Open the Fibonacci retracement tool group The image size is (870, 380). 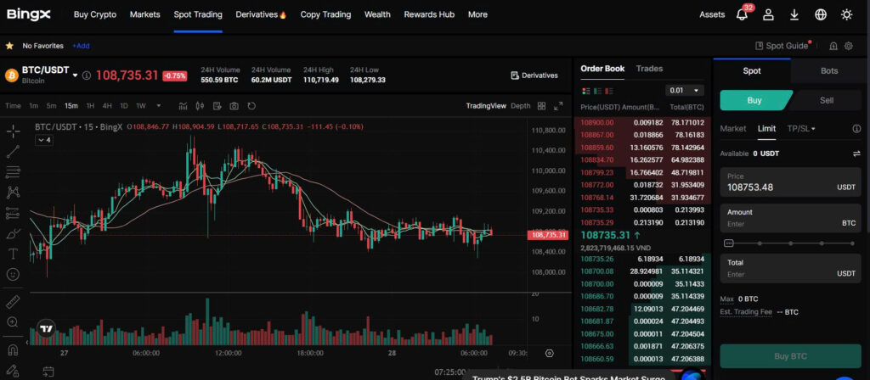click(14, 171)
